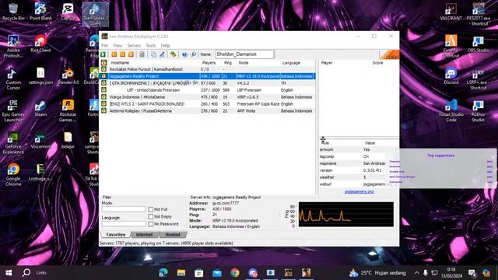Open File Explorer from the taskbar

[x=181, y=273]
